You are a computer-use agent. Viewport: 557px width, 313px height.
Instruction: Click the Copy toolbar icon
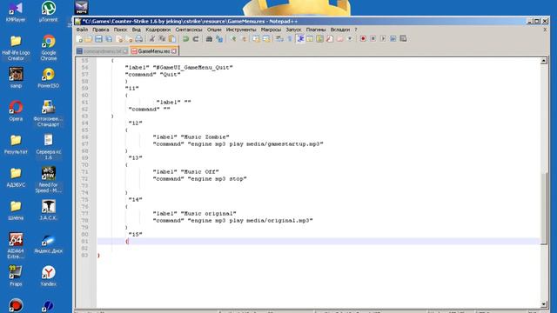(162, 39)
